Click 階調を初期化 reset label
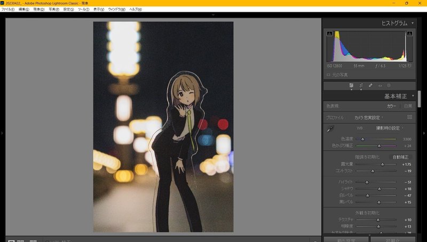The height and width of the screenshot is (242, 427). (367, 157)
